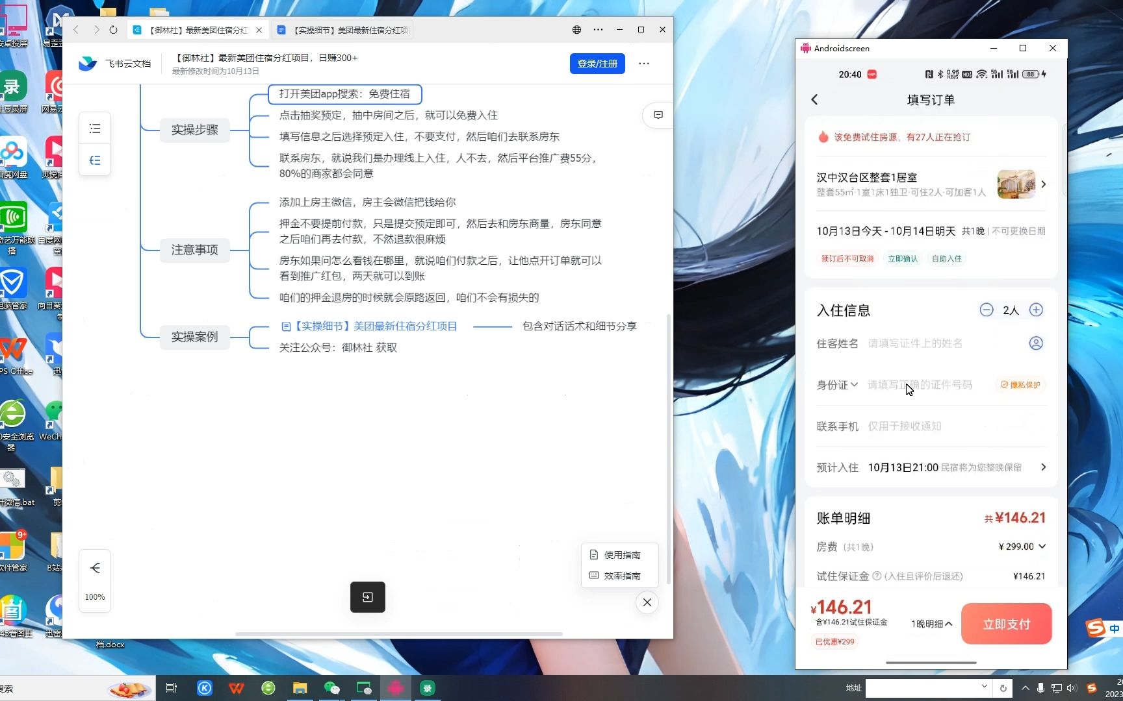Screen dimensions: 1123x701
Task: Click the Task View taskbar icon
Action: pyautogui.click(x=172, y=688)
